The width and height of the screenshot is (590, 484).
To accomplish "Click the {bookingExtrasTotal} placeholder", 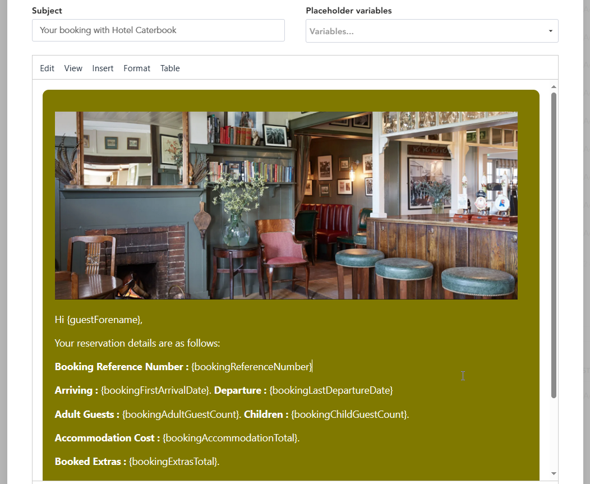I will pos(173,462).
